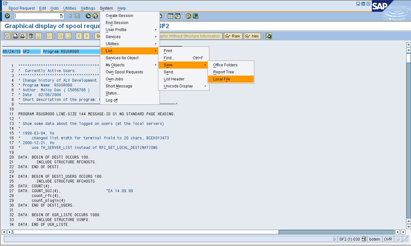Click inside the command input field
Screen dimensions: 411x246
pos(37,16)
